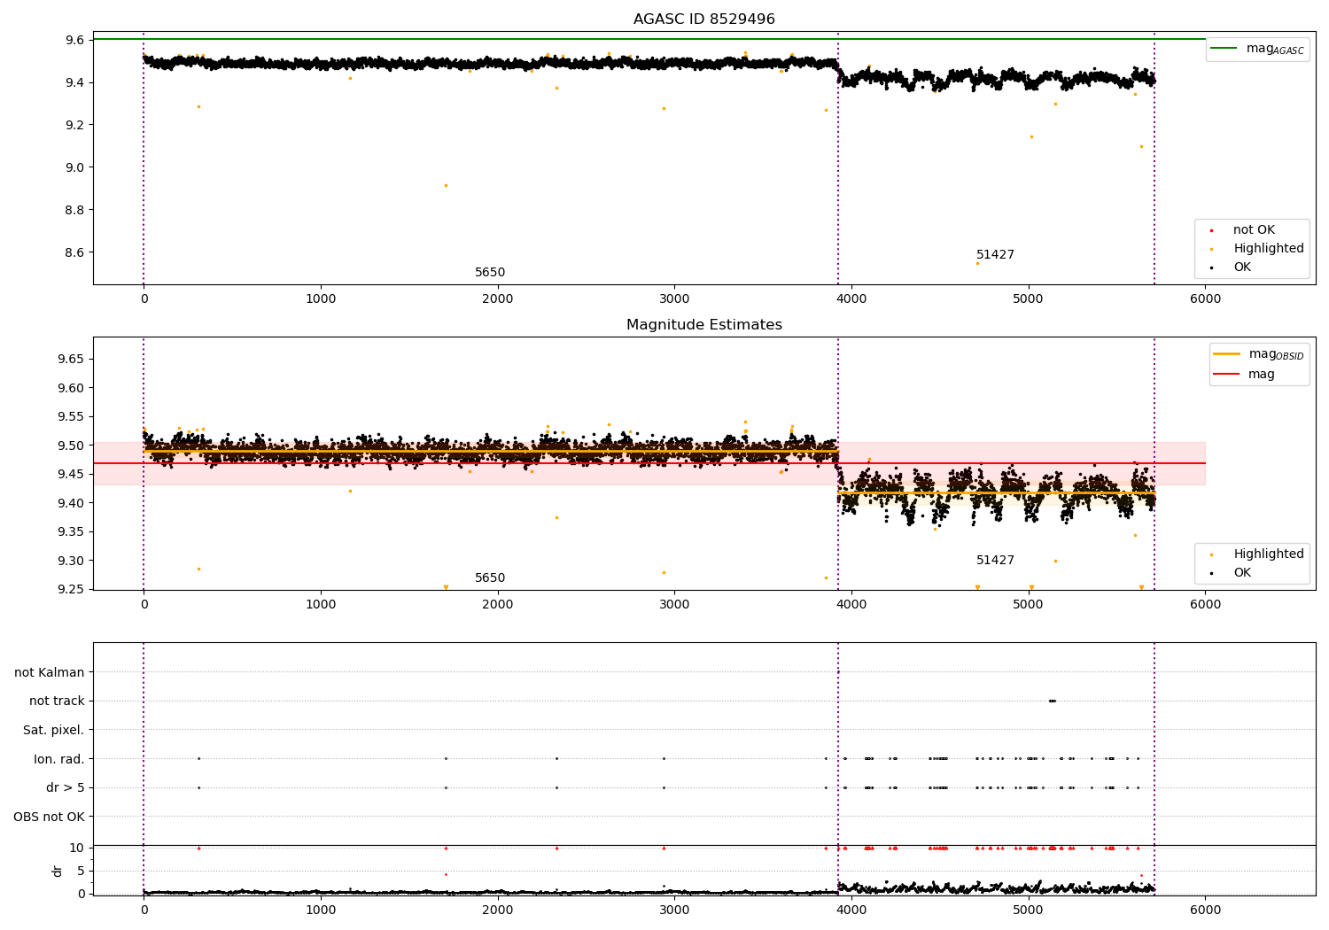The height and width of the screenshot is (930, 1329).
Task: Click the 'AGASC ID 8529496' plot title
Action: (703, 19)
